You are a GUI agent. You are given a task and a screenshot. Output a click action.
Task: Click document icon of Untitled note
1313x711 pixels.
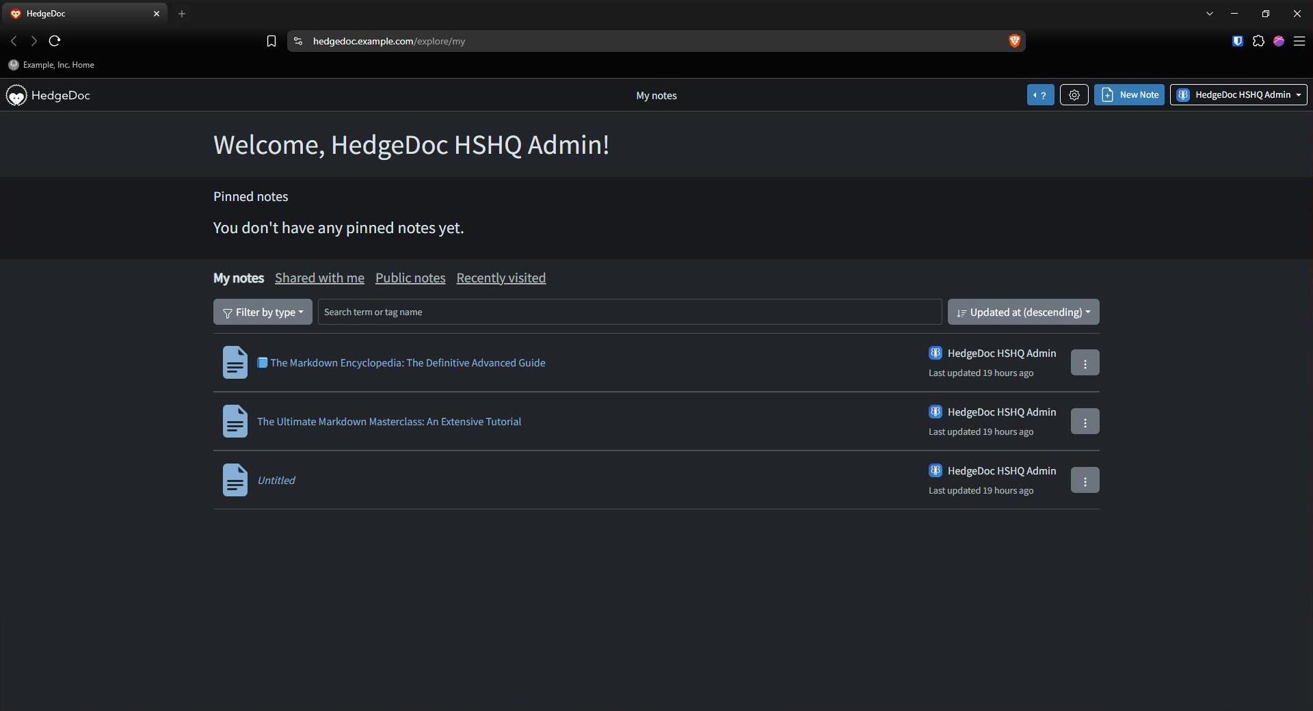coord(235,480)
